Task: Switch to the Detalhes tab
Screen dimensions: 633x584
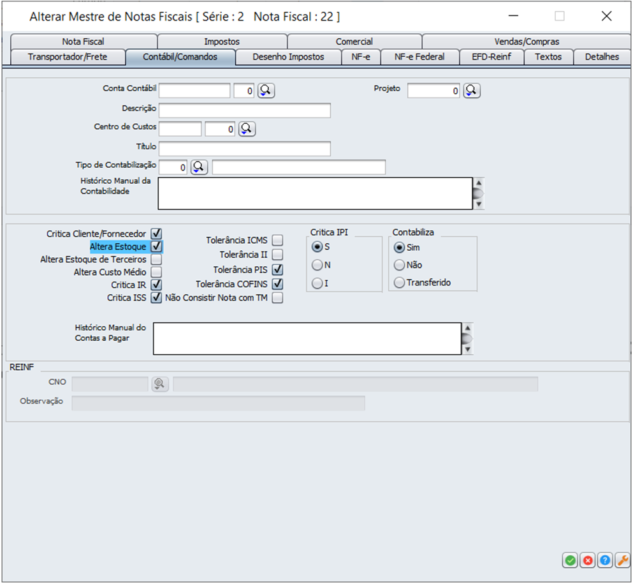Action: 602,57
